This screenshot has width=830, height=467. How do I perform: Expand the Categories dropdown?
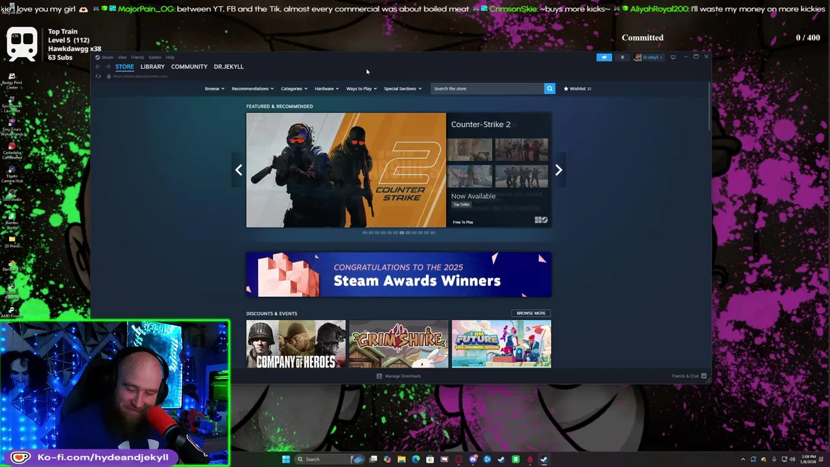(x=294, y=88)
